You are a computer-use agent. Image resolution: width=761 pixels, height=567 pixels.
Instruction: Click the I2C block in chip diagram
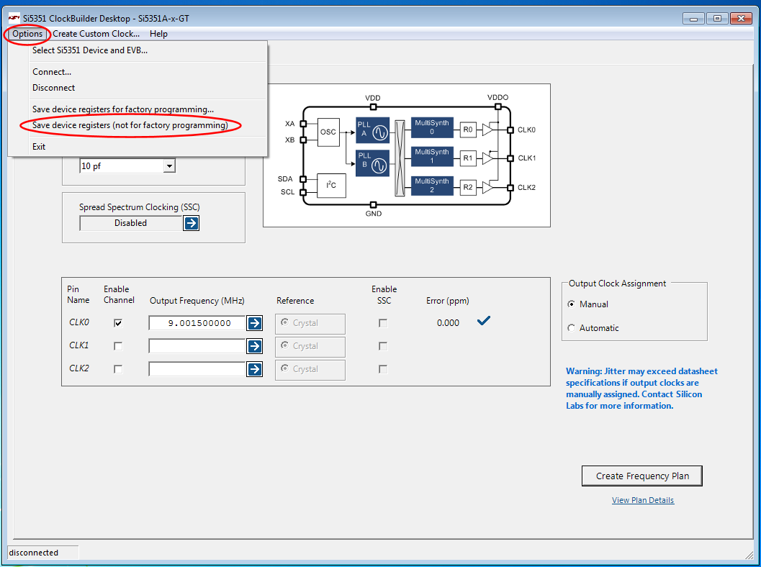pyautogui.click(x=330, y=185)
